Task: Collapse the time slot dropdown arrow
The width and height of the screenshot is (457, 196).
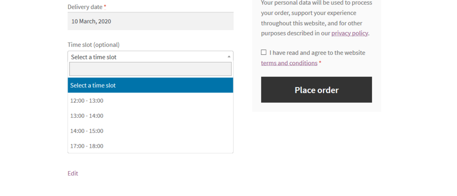Action: (229, 57)
